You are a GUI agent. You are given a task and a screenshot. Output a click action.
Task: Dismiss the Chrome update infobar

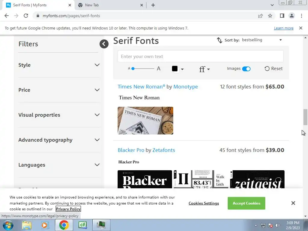point(300,28)
